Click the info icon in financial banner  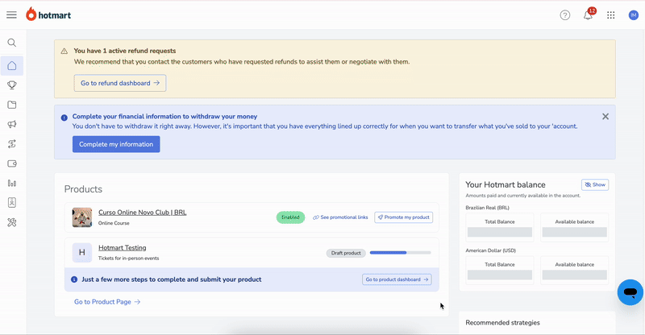tap(64, 118)
